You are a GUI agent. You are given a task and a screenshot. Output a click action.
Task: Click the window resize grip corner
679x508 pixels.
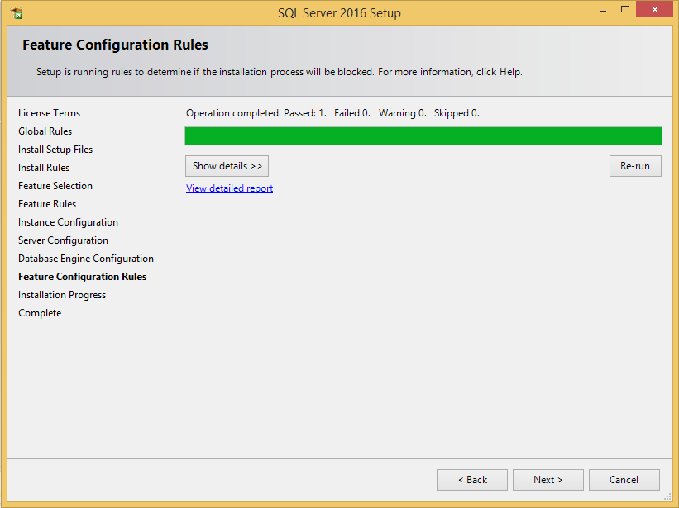pos(667,497)
